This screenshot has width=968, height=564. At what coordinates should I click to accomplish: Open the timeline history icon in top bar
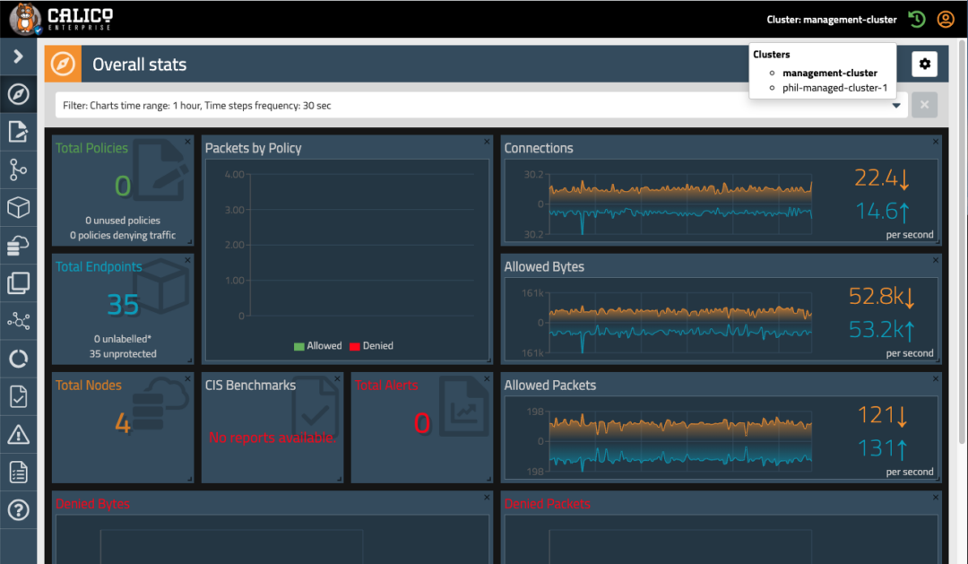[915, 19]
